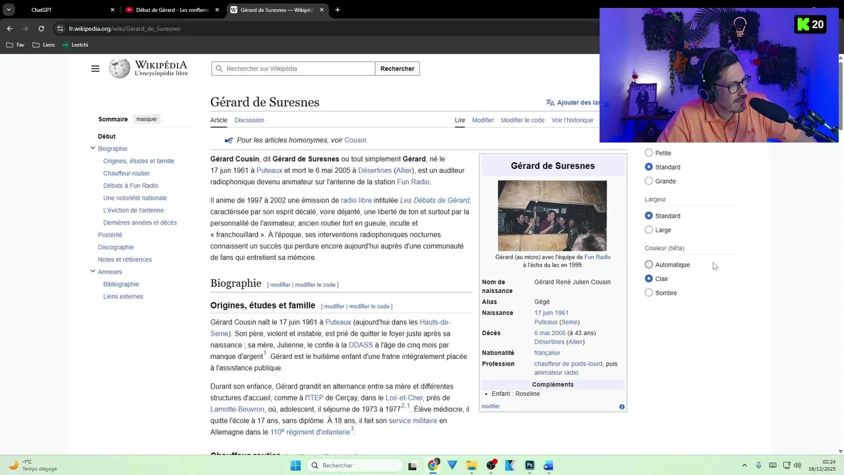The width and height of the screenshot is (844, 475).
Task: Open the blue triangle app in the taskbar
Action: tap(452, 465)
